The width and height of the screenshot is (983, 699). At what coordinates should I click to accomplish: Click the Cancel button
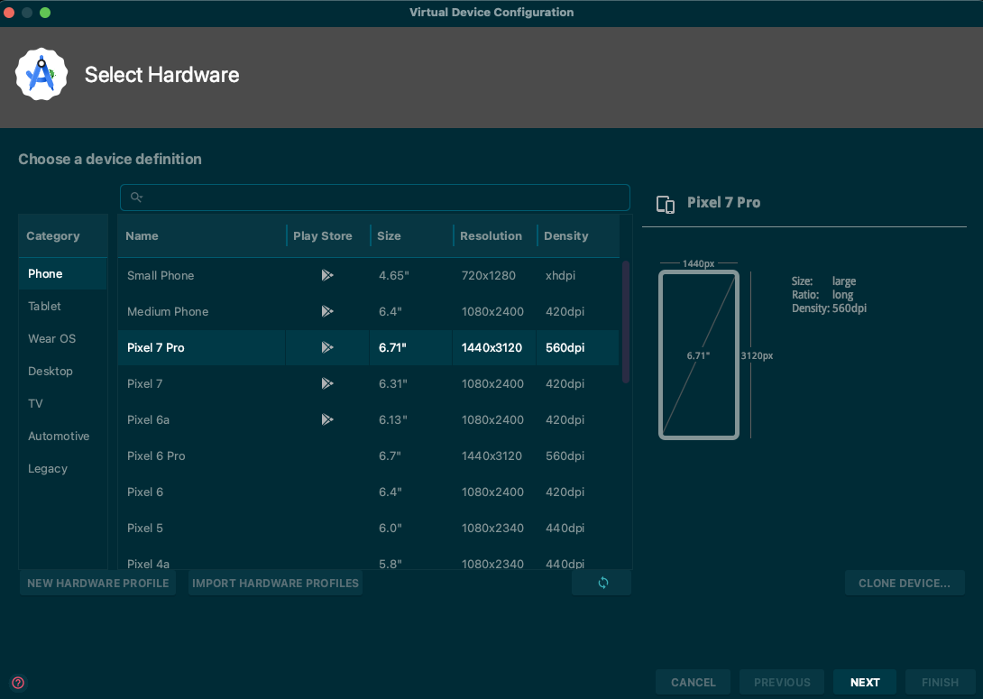pos(693,682)
